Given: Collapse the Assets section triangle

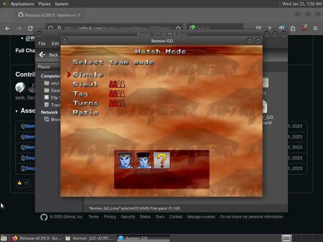Looking at the screenshot, I should point(16,111).
